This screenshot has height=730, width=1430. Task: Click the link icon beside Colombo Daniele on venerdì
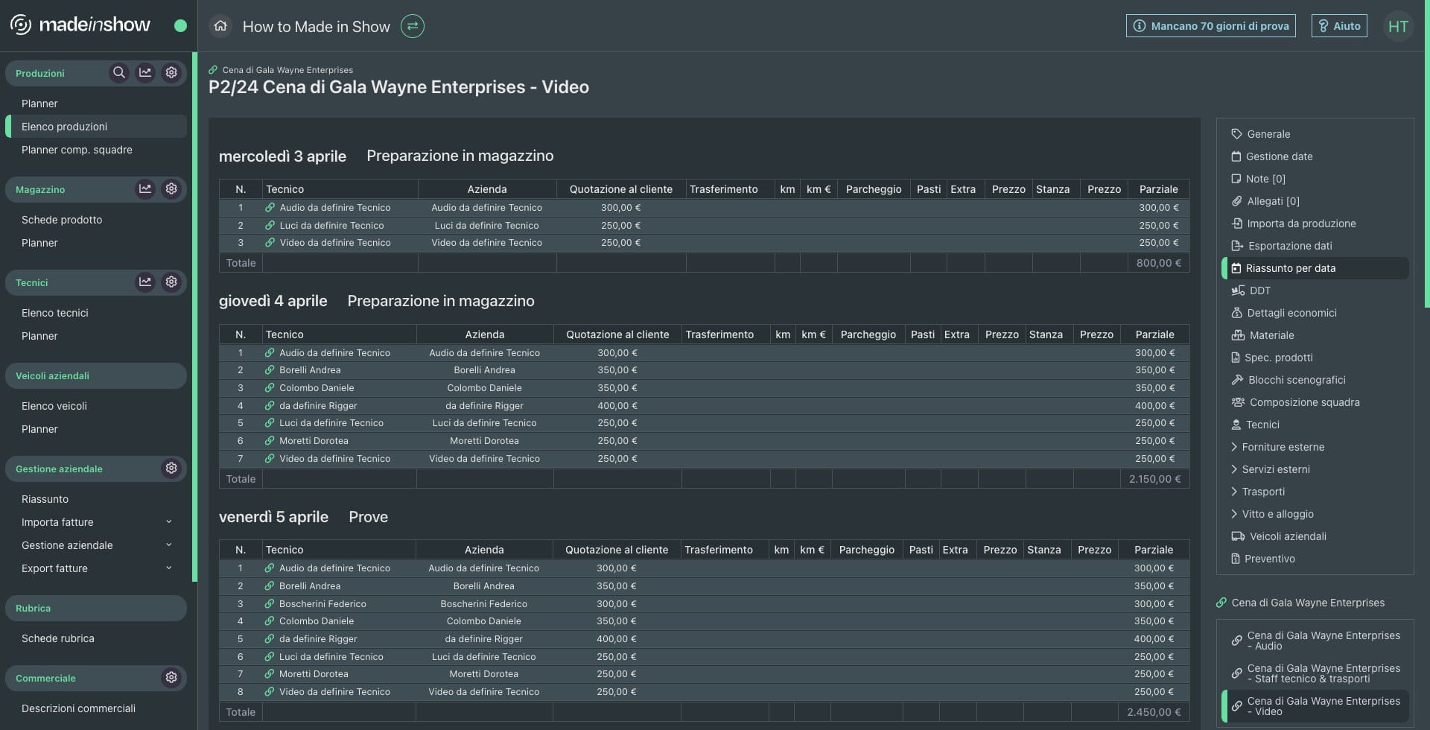(270, 621)
